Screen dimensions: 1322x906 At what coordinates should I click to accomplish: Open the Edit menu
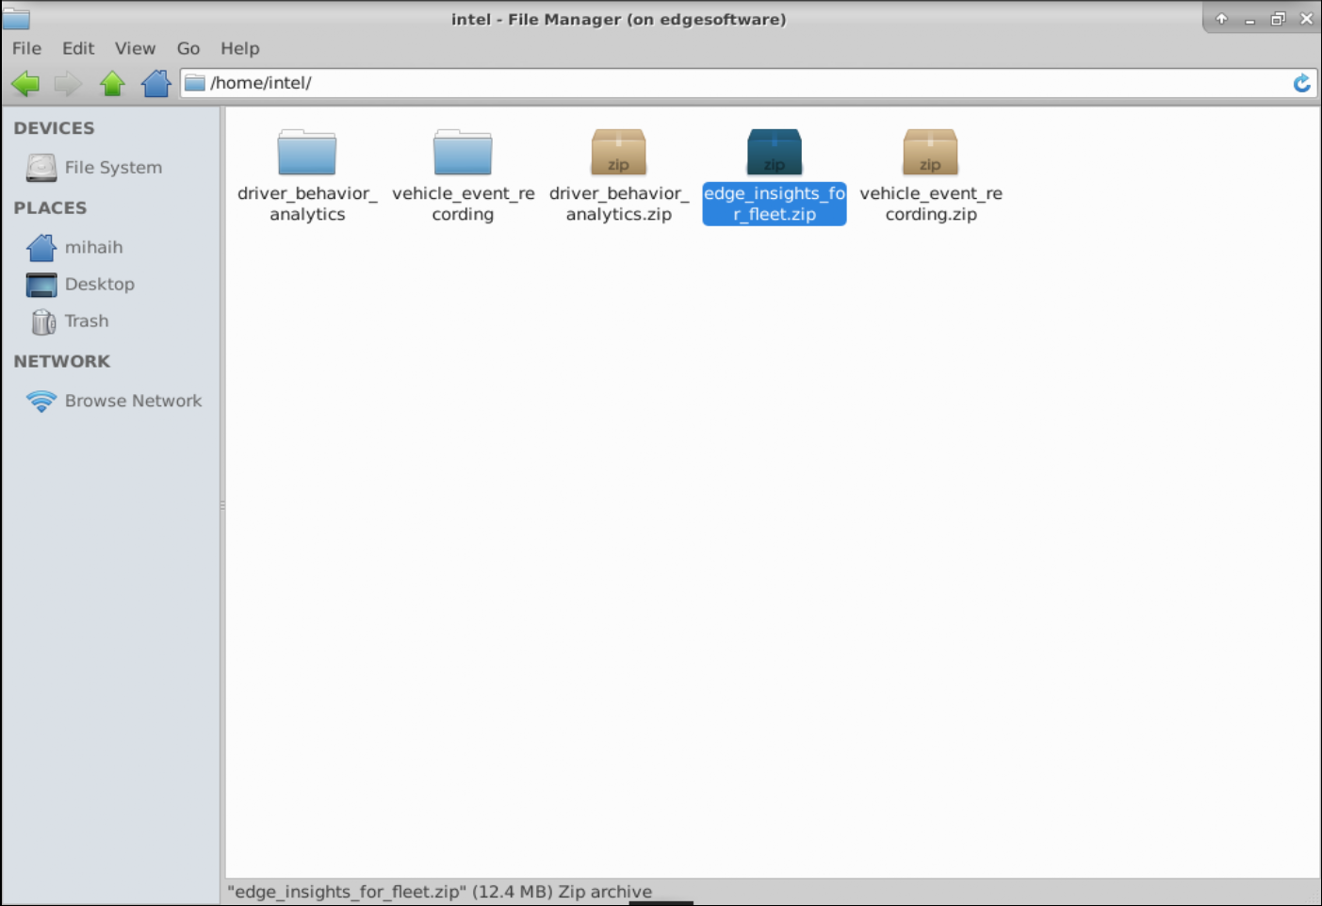pos(78,48)
